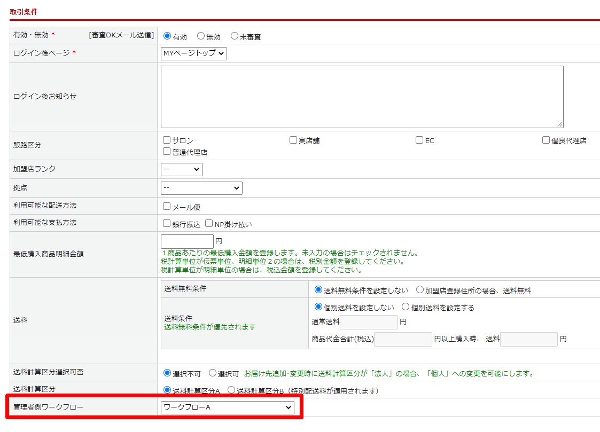Choose 個別送料を設定する radio button
The height and width of the screenshot is (432, 600).
406,307
